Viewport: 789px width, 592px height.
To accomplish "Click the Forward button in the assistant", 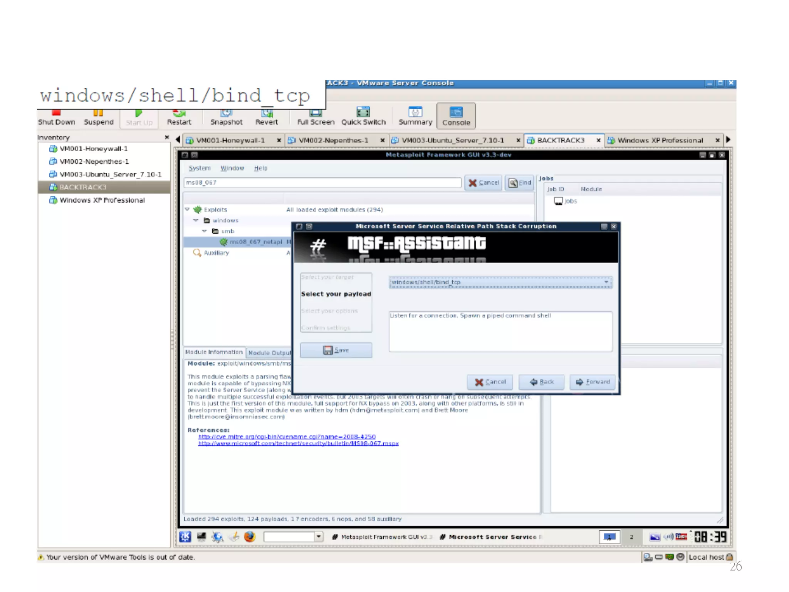I will click(593, 382).
